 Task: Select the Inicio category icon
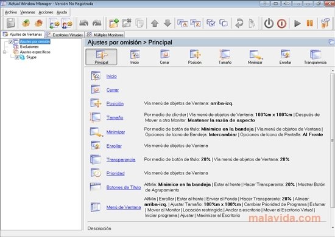135,57
